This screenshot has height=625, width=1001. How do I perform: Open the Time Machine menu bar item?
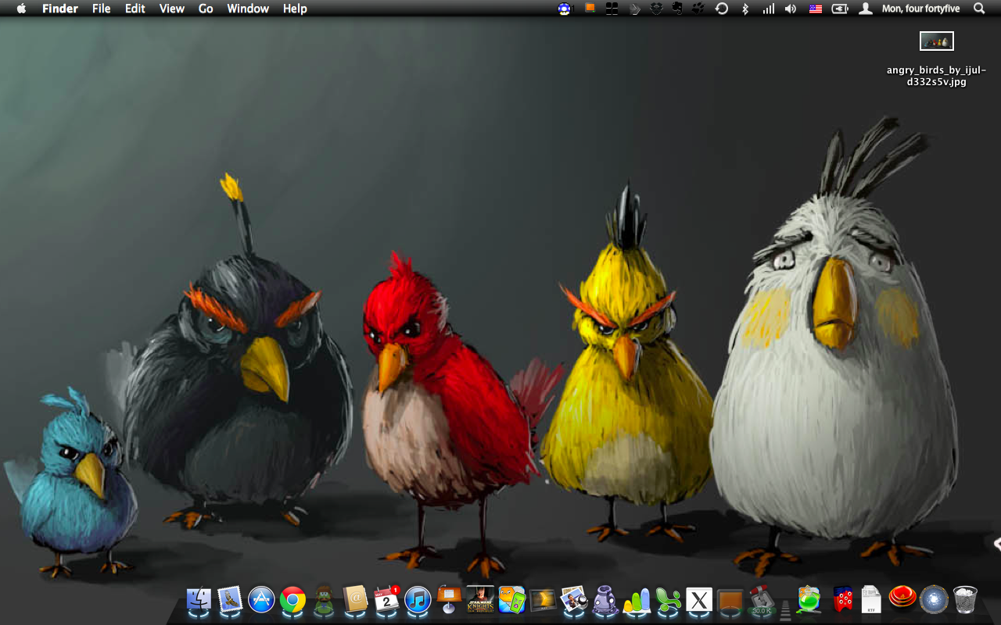pyautogui.click(x=722, y=9)
